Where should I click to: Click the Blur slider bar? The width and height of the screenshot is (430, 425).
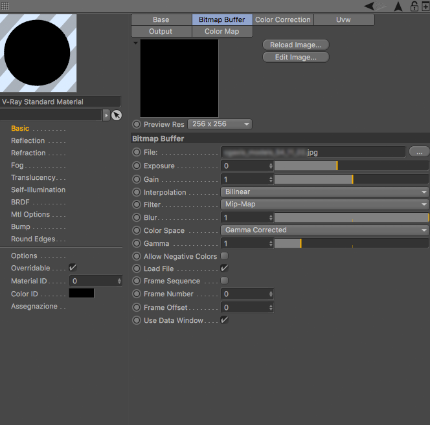coord(352,217)
